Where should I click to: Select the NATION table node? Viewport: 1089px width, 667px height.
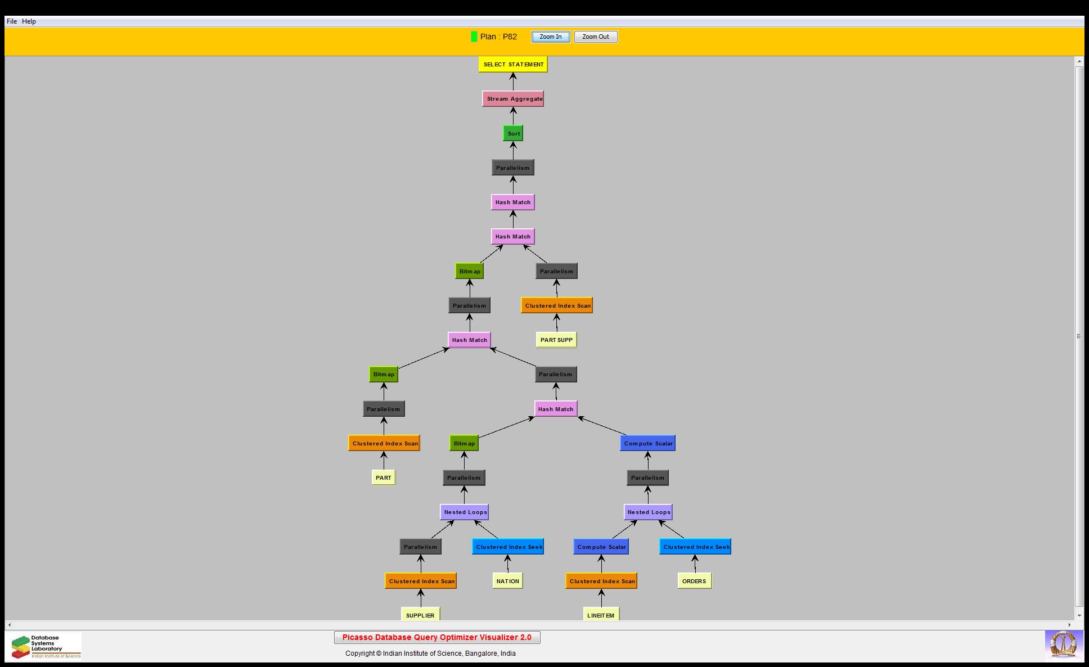[x=507, y=581]
